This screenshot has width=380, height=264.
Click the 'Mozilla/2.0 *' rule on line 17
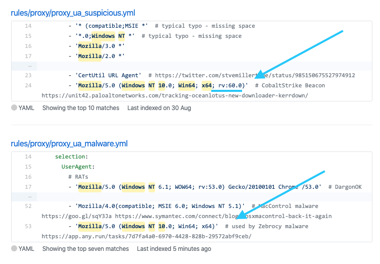click(100, 56)
